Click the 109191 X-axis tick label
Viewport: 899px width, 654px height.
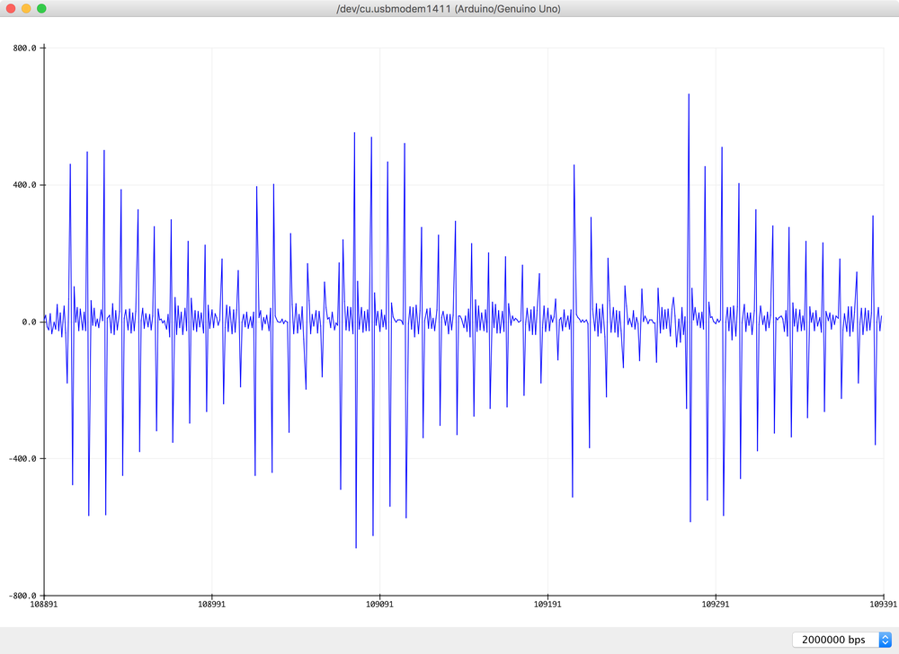[x=548, y=606]
